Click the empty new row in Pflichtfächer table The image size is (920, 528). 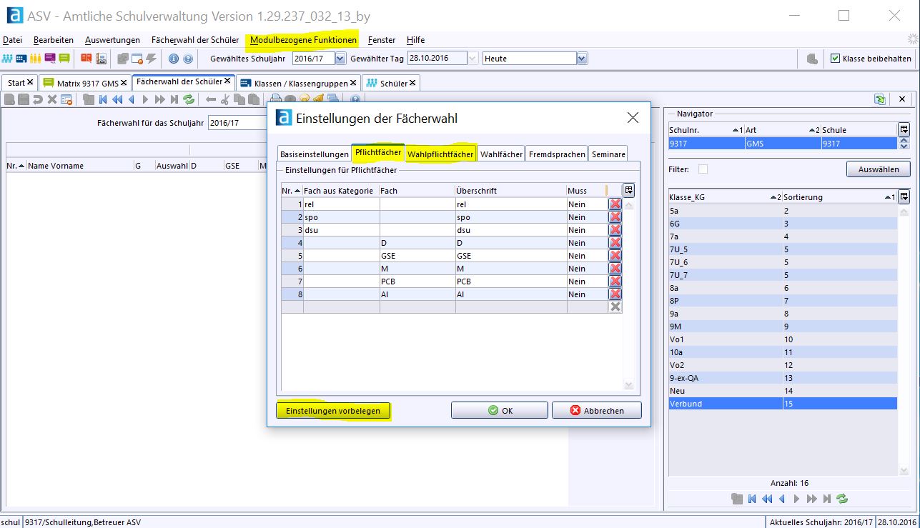[445, 307]
